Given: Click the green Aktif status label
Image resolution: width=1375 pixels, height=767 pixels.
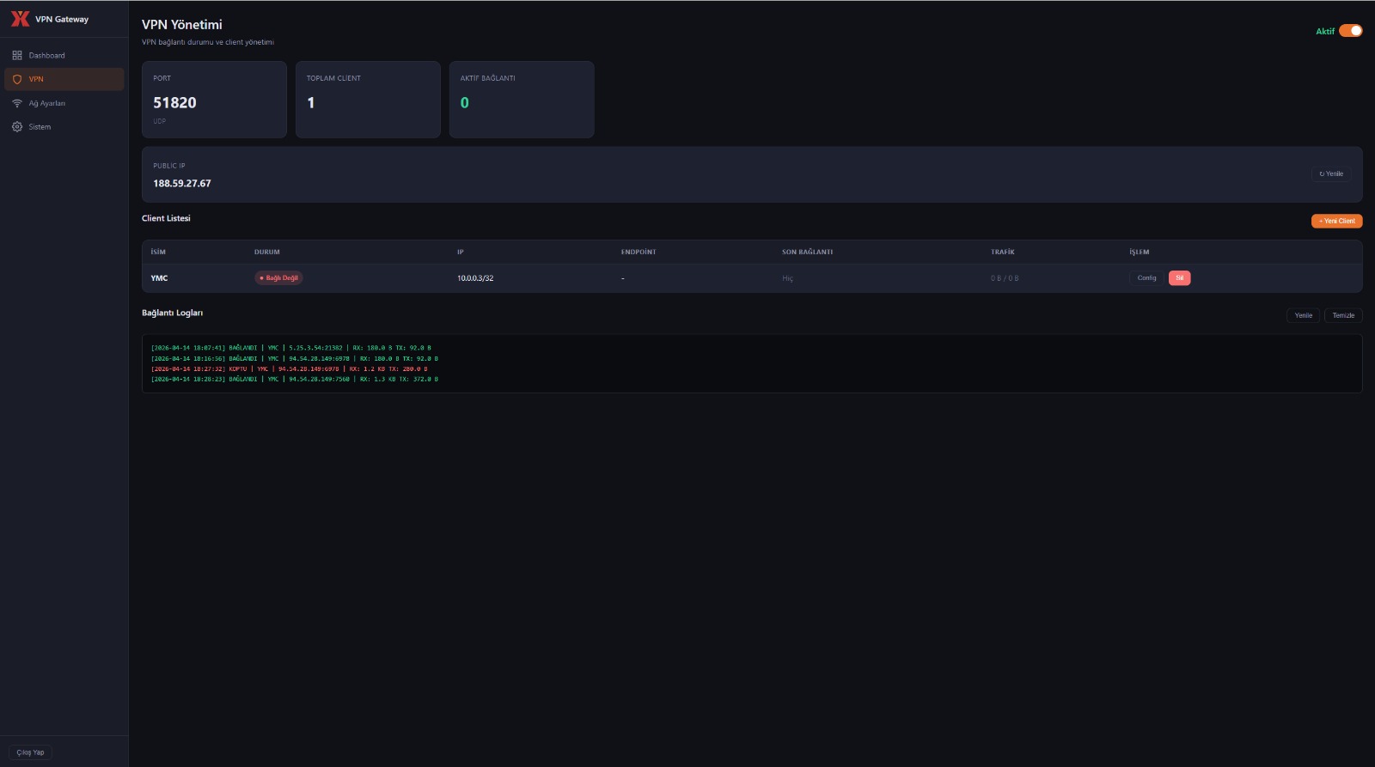Looking at the screenshot, I should pyautogui.click(x=1325, y=31).
